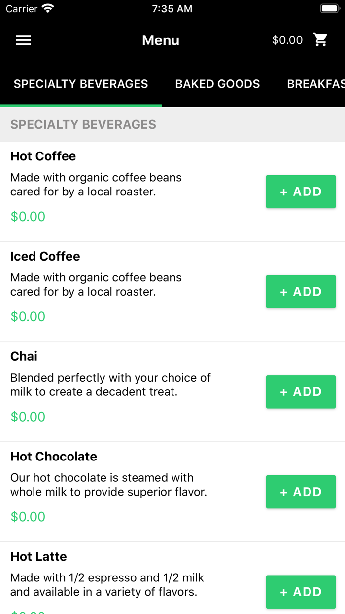Add Hot Chocolate to the order
The height and width of the screenshot is (614, 345).
301,492
